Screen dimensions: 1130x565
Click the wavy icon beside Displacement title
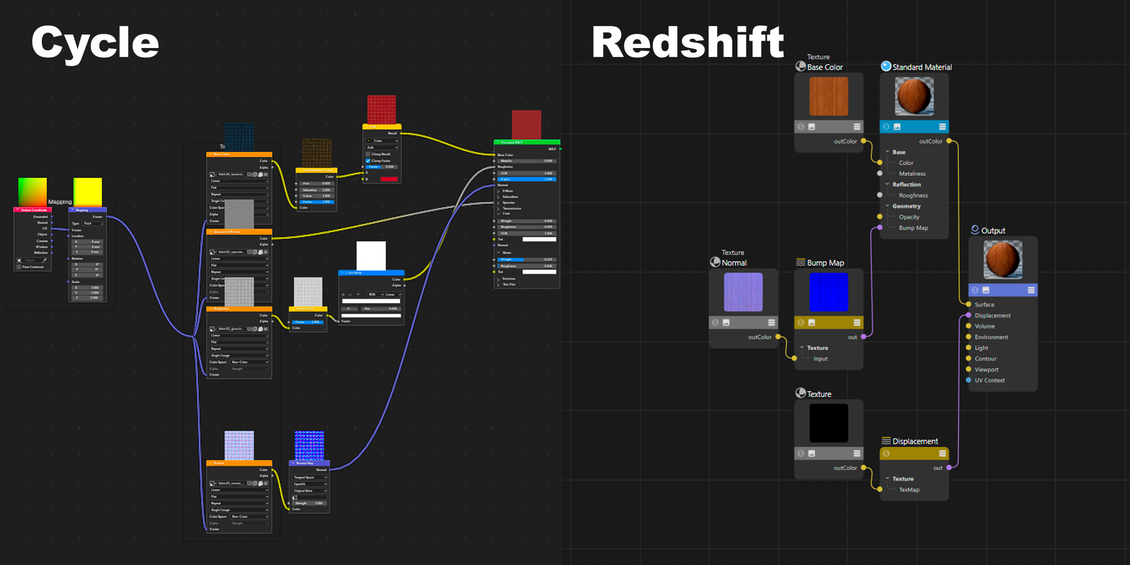886,441
